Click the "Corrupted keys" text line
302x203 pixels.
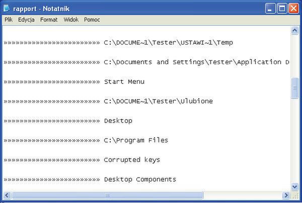coord(132,160)
